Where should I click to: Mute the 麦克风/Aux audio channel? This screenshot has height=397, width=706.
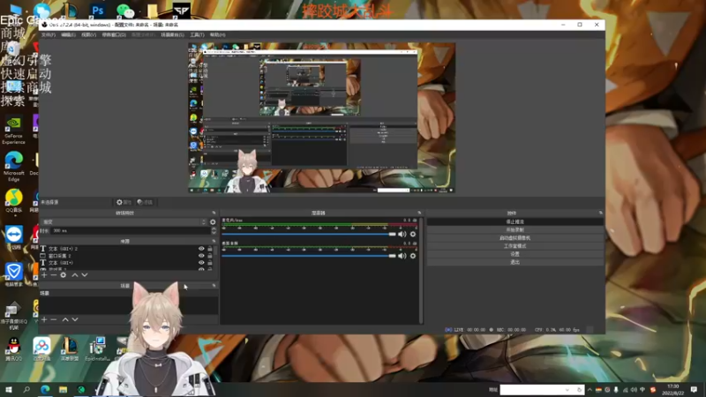402,234
